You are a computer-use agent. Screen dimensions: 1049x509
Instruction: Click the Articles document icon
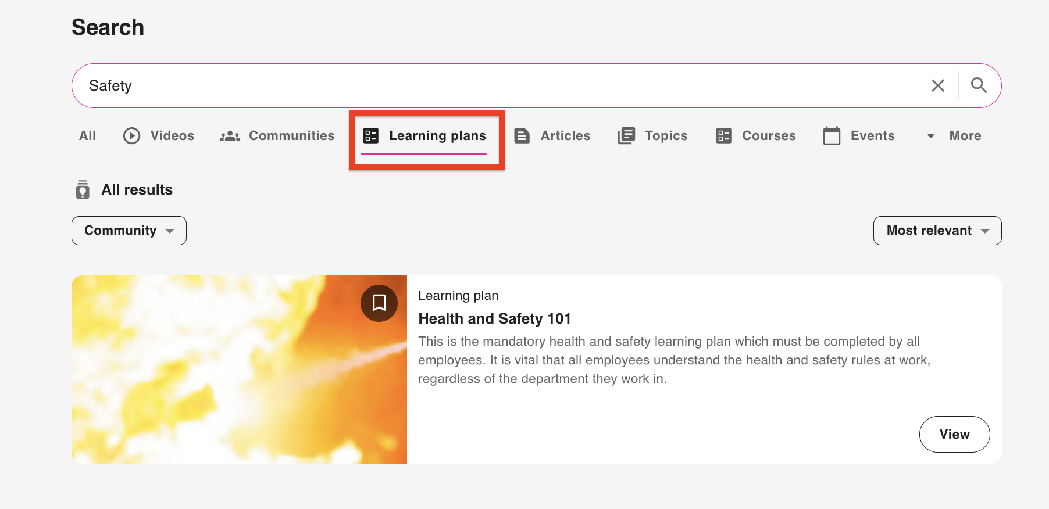pyautogui.click(x=522, y=136)
